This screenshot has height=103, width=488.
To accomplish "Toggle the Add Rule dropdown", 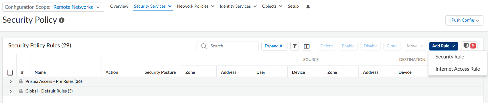I will (x=443, y=46).
